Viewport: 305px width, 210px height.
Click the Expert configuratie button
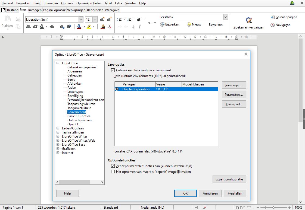229,179
